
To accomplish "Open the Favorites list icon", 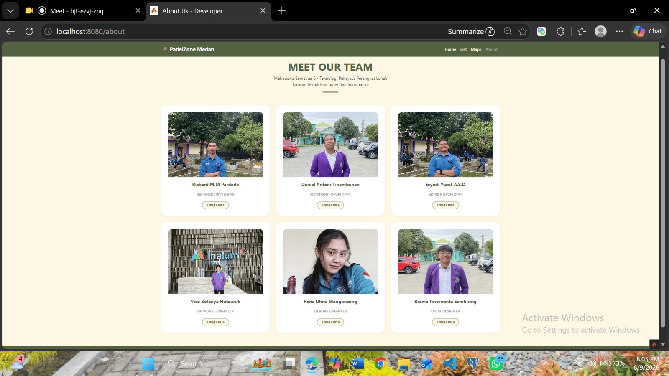I will [582, 31].
